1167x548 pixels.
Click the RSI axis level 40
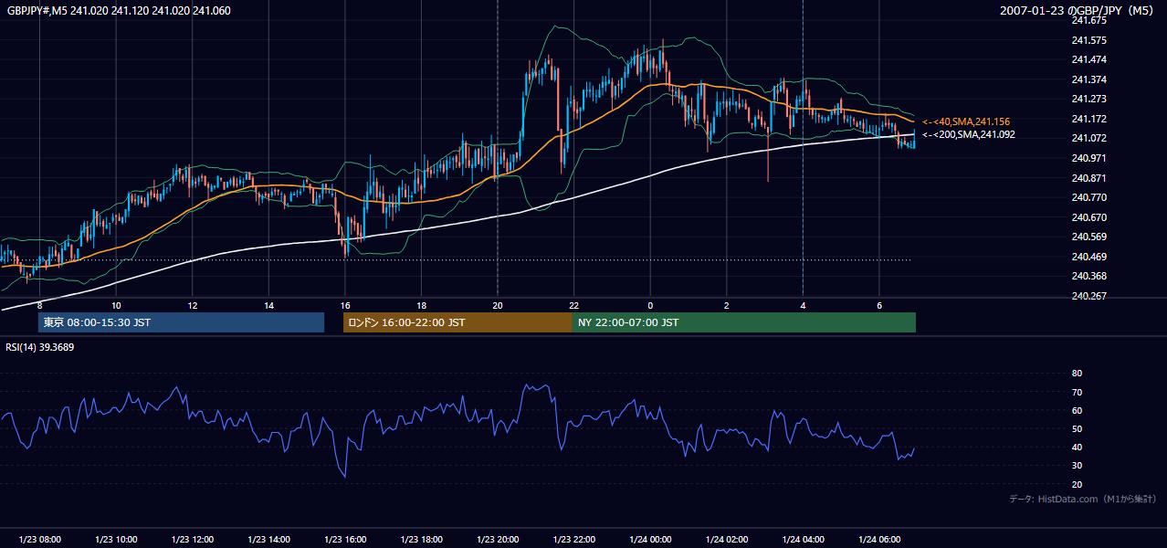1078,448
